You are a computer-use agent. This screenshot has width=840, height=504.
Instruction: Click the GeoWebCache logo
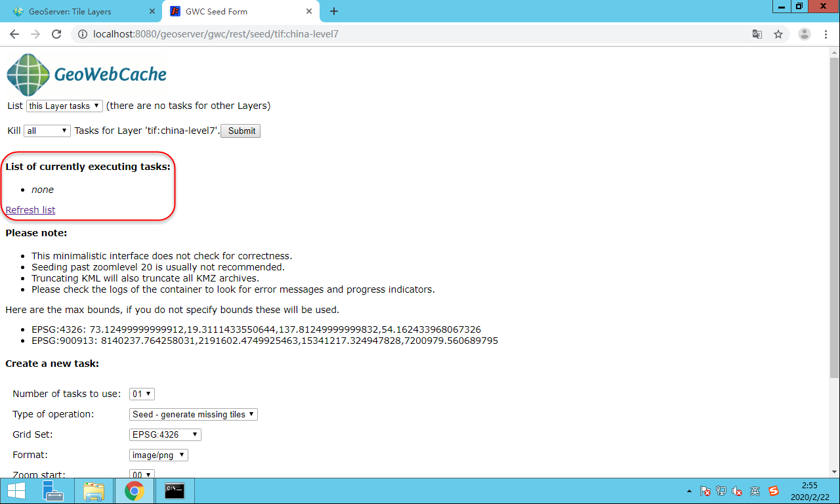pyautogui.click(x=87, y=74)
